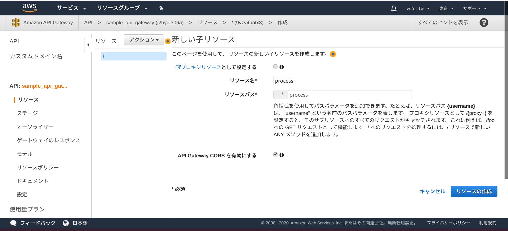Click the proxy resource info icon
This screenshot has height=231, width=508.
(x=282, y=67)
